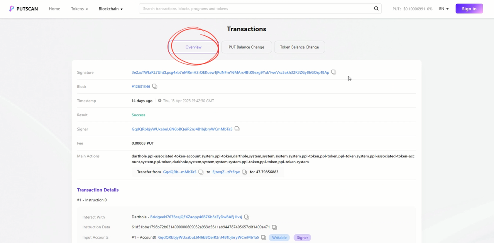Focus the transaction search field
The height and width of the screenshot is (243, 494).
pos(255,8)
